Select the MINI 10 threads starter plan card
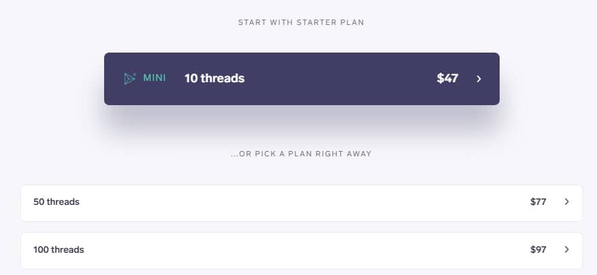 point(302,79)
